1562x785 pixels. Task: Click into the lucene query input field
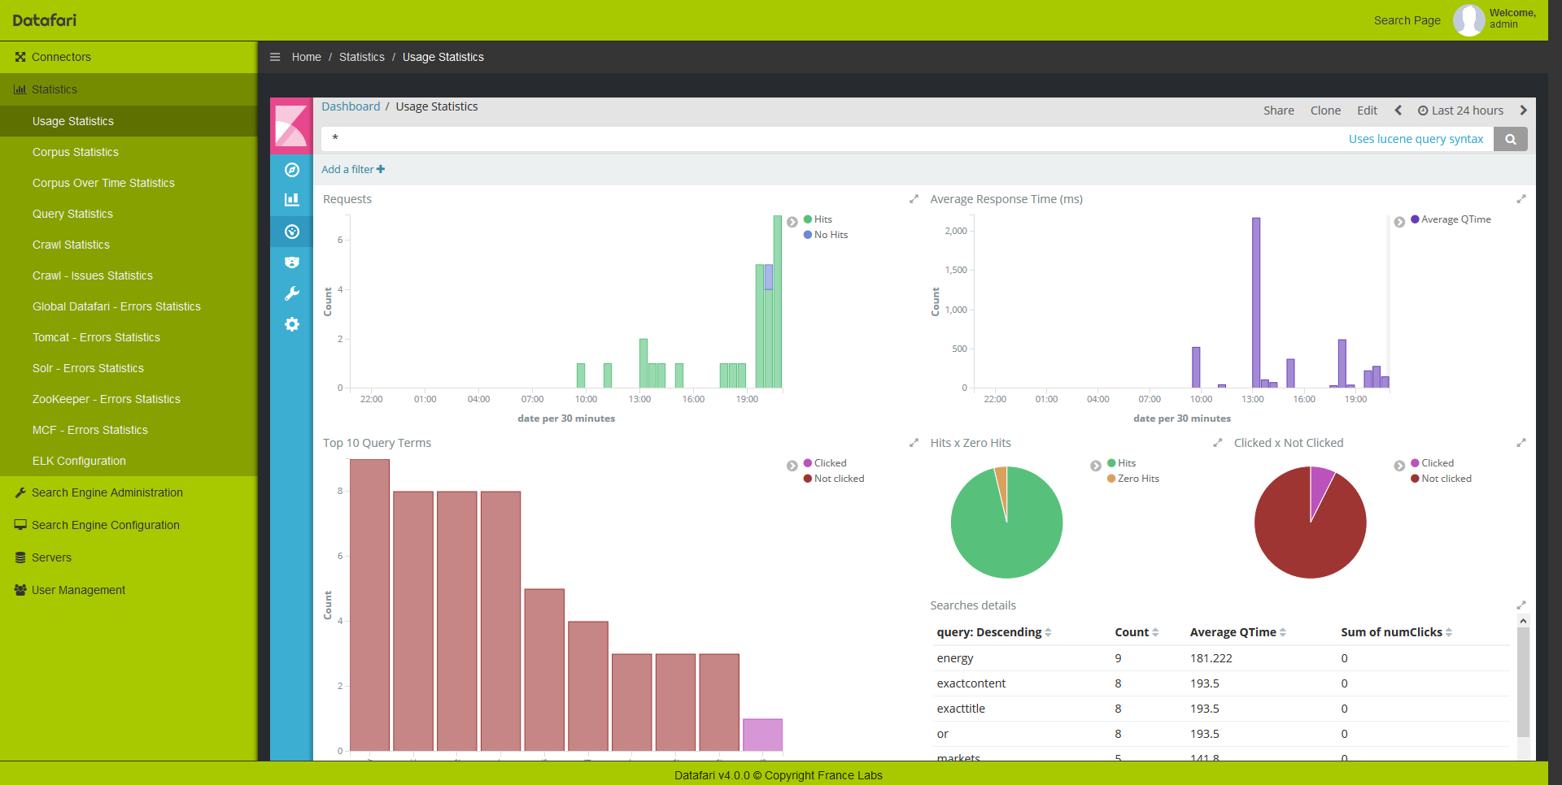pyautogui.click(x=835, y=139)
